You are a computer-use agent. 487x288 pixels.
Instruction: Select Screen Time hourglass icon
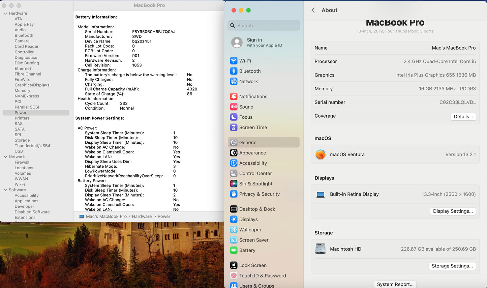click(234, 127)
